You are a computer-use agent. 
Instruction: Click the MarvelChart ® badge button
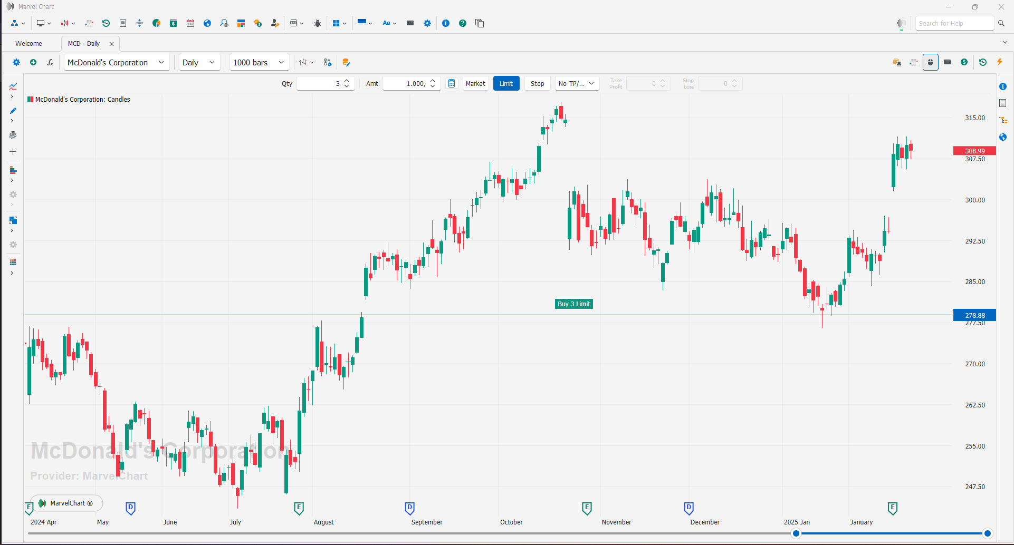[67, 503]
